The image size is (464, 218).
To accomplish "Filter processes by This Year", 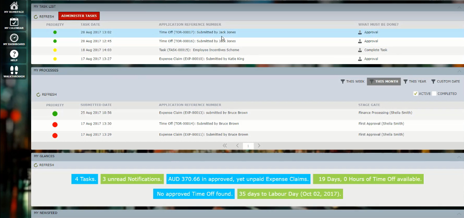I will pos(415,81).
